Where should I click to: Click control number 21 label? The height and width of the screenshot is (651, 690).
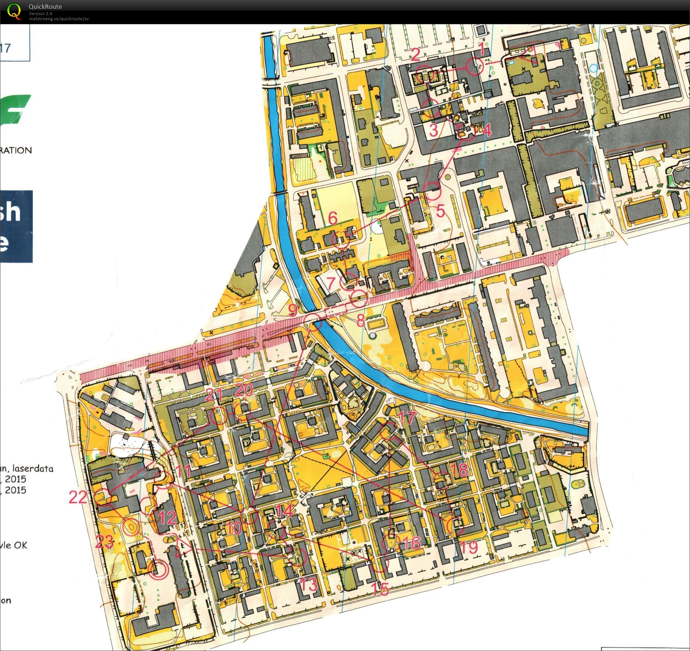(214, 395)
